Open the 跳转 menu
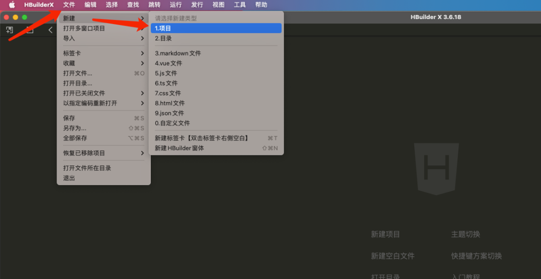This screenshot has height=279, width=541. 154,5
